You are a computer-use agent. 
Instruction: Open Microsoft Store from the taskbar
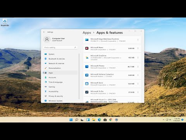[105, 120]
